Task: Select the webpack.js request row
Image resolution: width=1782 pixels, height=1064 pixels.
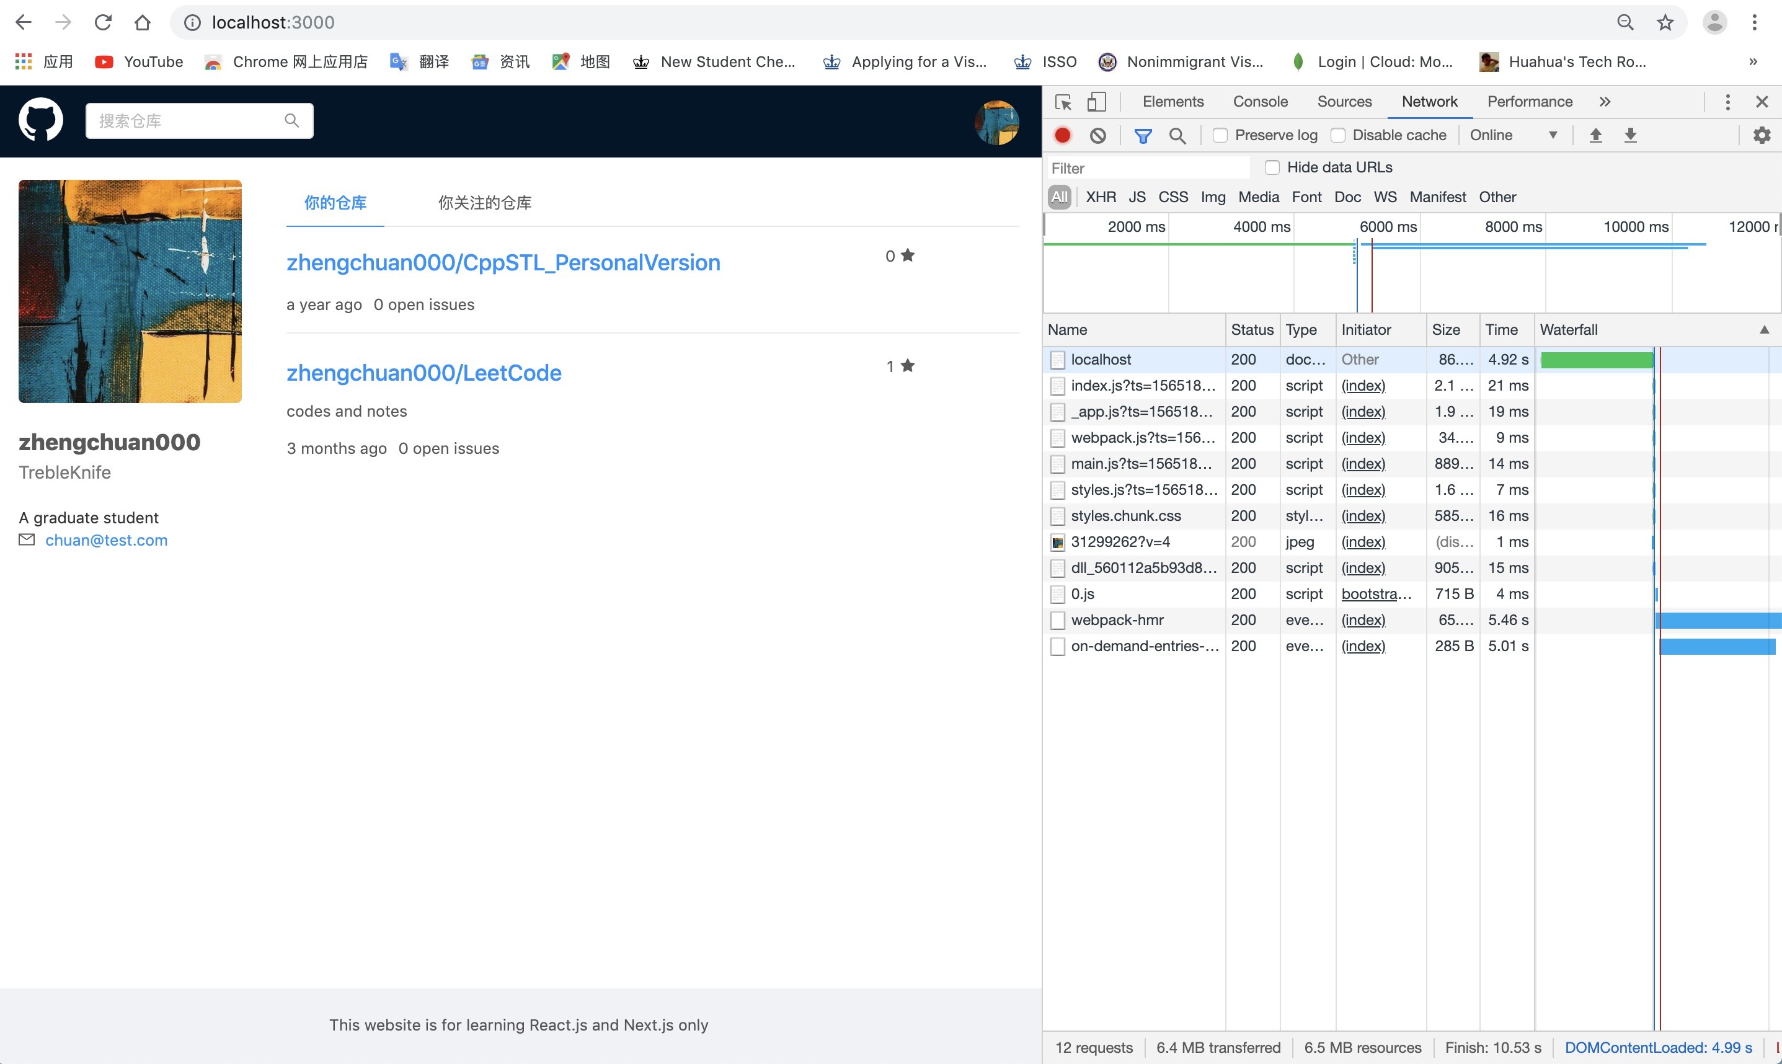Action: pyautogui.click(x=1412, y=437)
